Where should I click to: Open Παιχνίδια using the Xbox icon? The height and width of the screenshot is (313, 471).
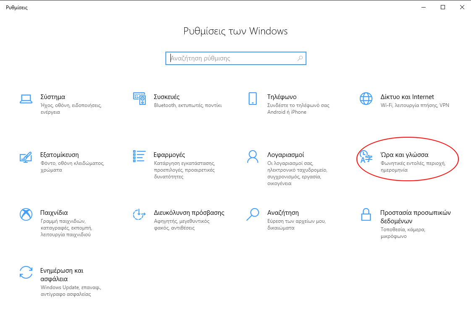click(x=26, y=214)
